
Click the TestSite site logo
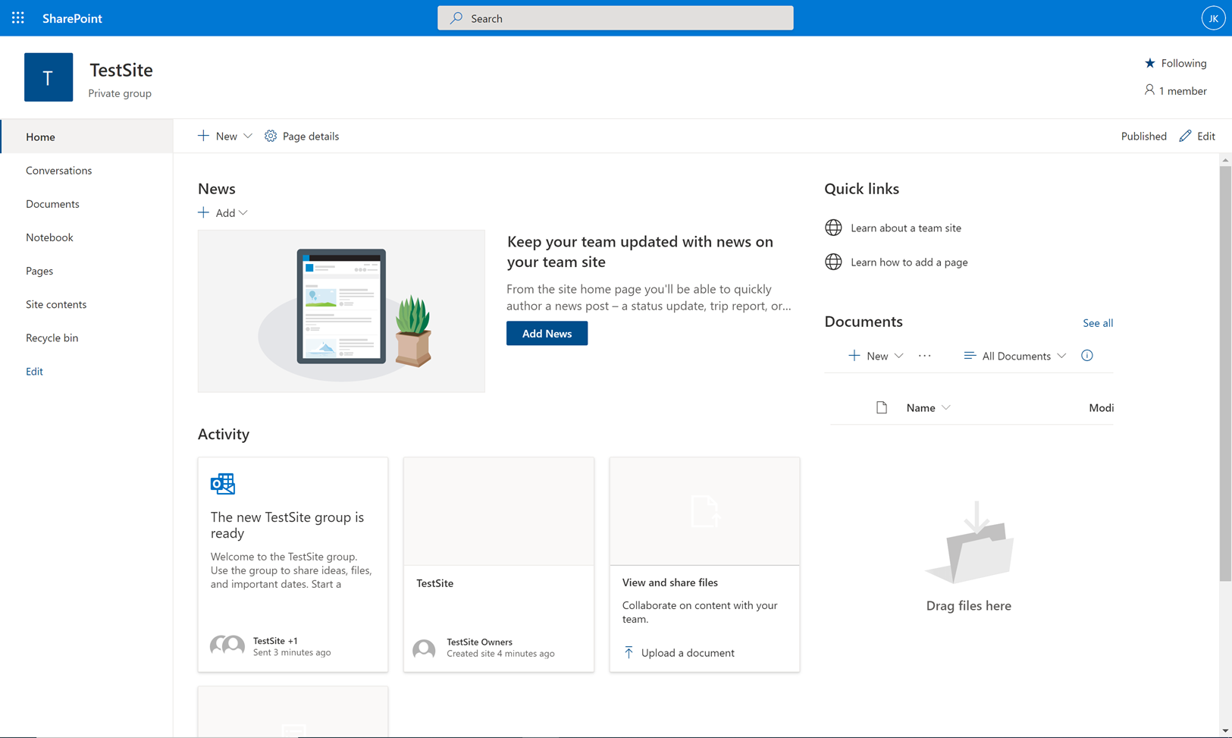(48, 77)
